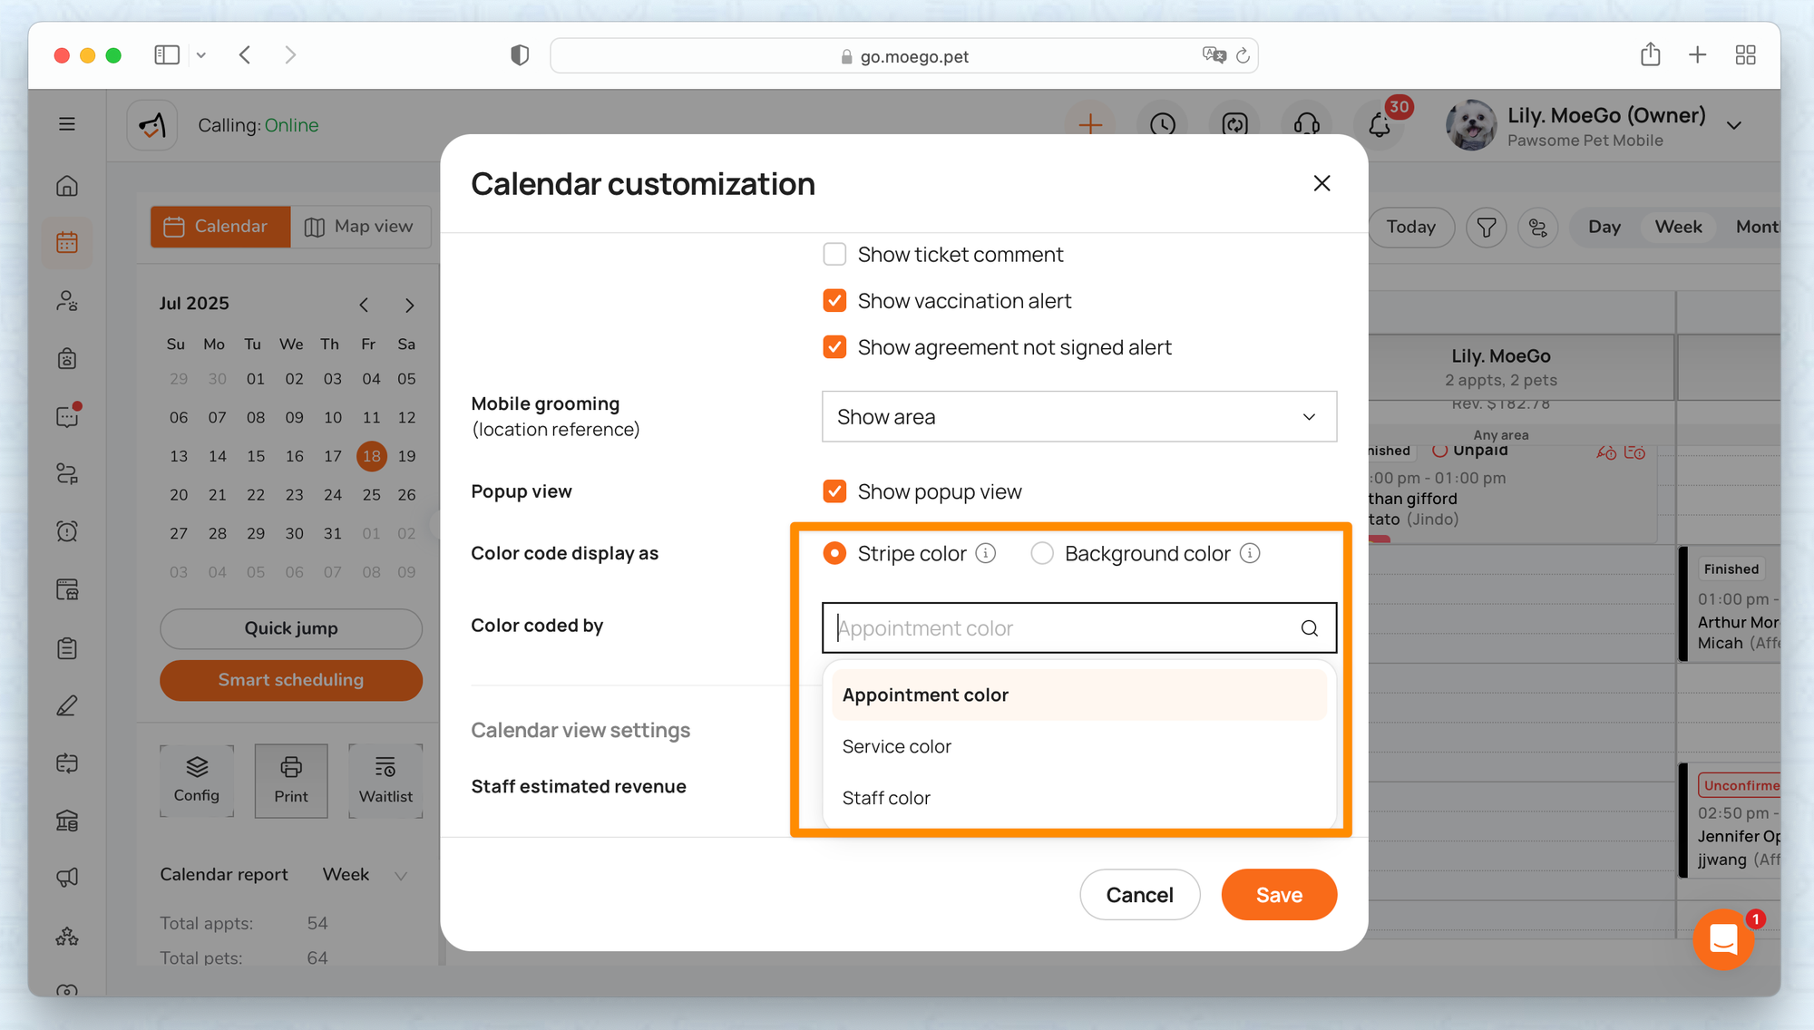Click the clock icon in header
This screenshot has height=1030, width=1814.
click(x=1163, y=124)
